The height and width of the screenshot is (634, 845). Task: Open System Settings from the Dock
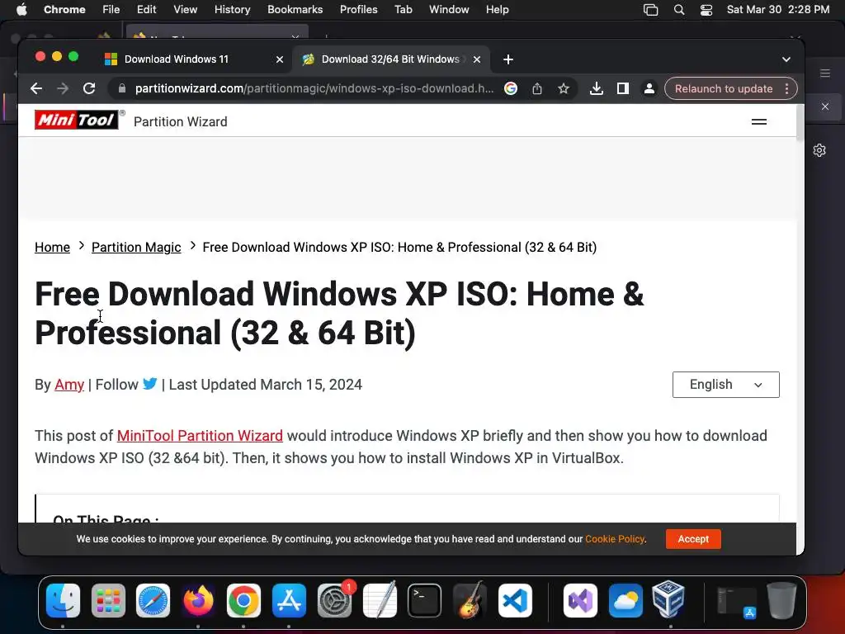[334, 600]
